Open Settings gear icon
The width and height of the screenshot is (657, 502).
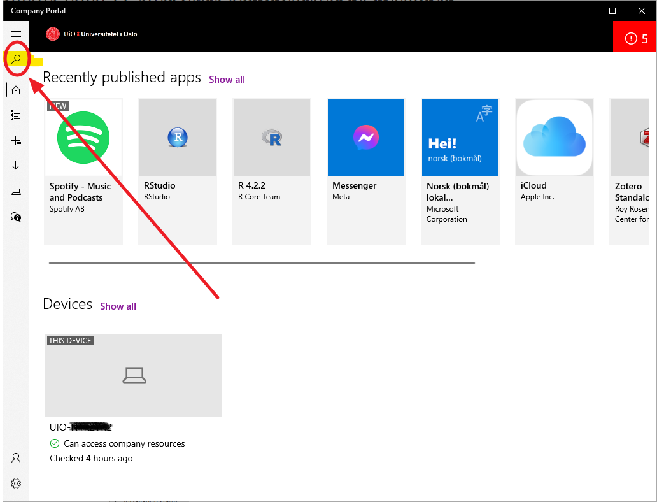16,484
